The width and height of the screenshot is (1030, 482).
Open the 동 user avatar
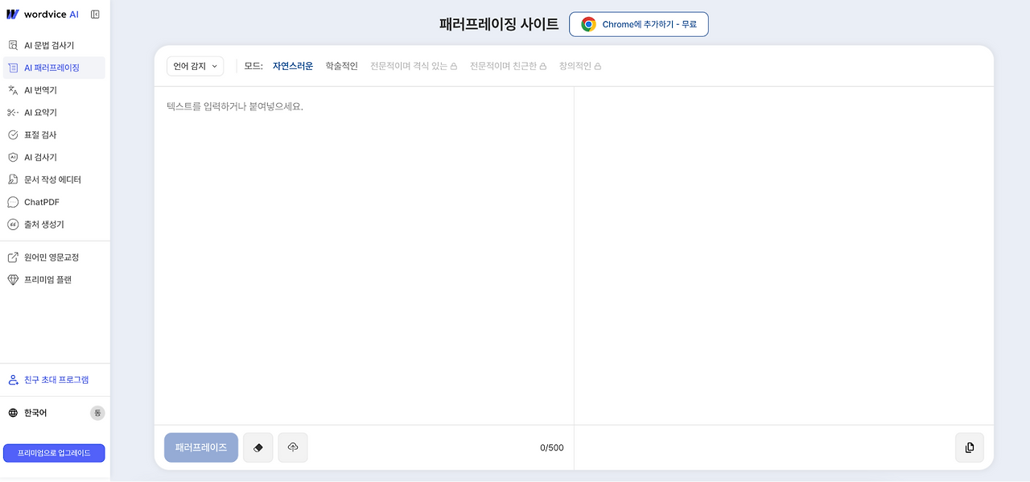97,413
